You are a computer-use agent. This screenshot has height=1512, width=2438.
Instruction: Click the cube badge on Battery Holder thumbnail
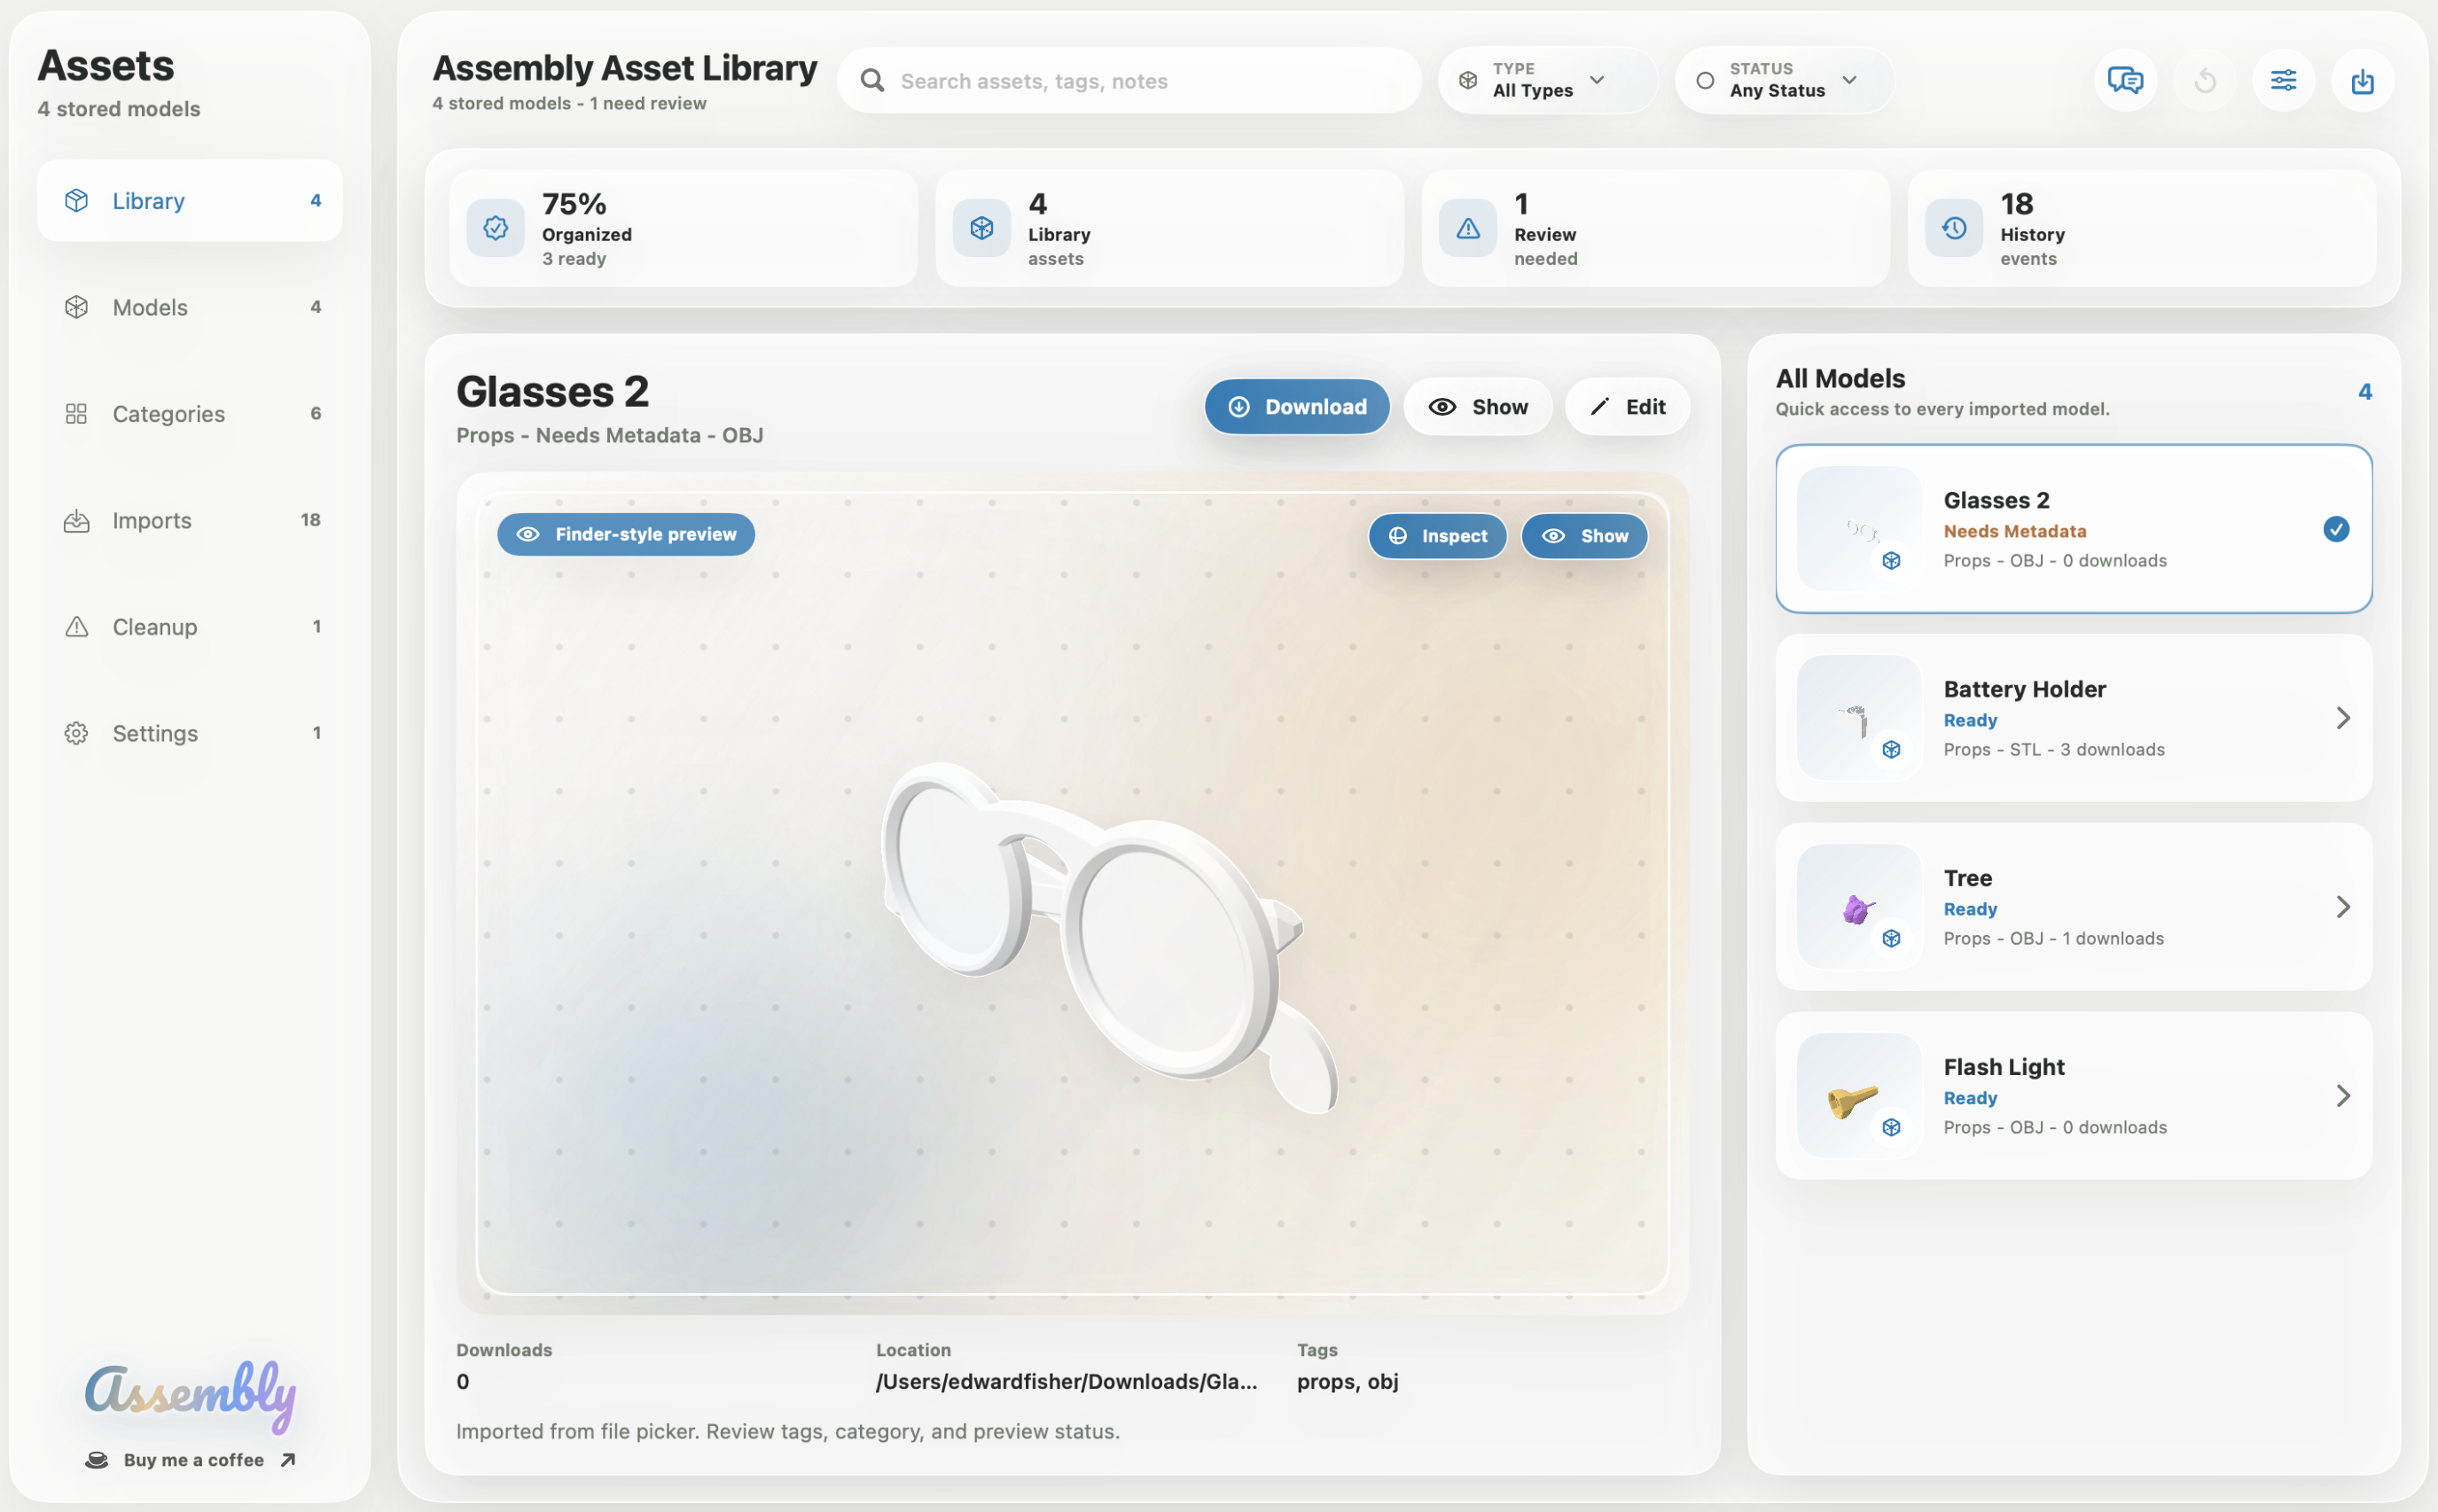[x=1890, y=749]
